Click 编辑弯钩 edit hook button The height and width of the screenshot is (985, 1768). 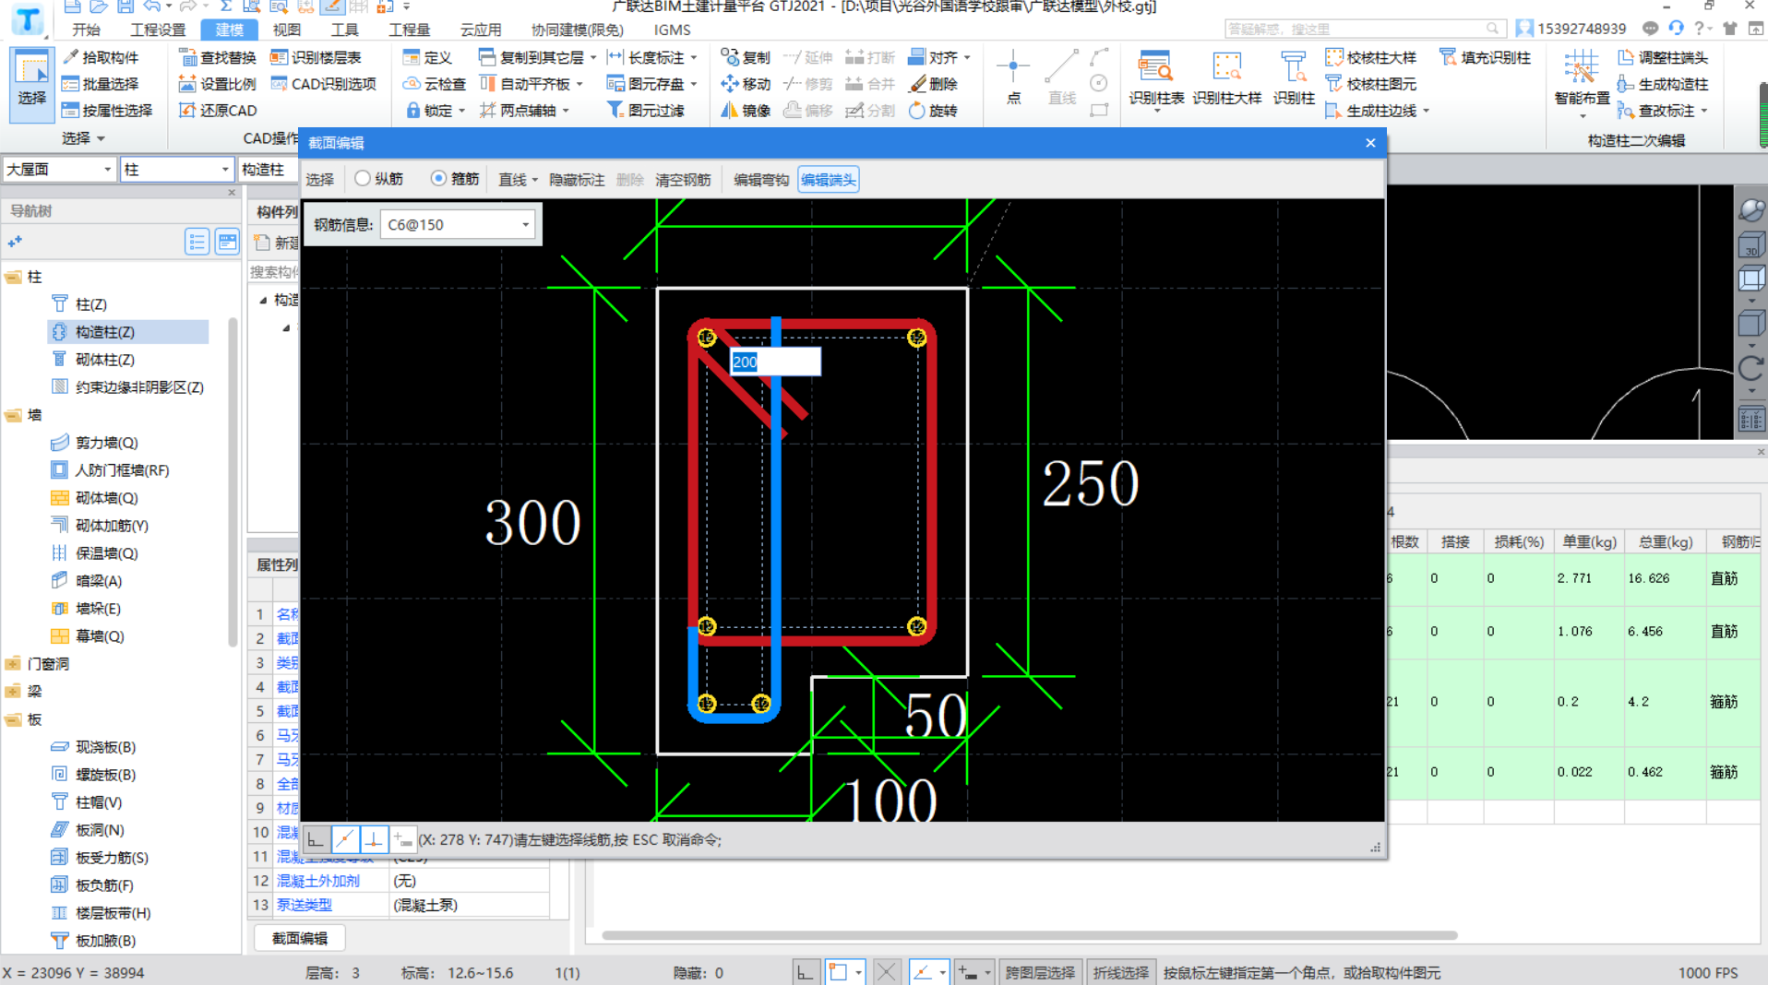pos(760,180)
